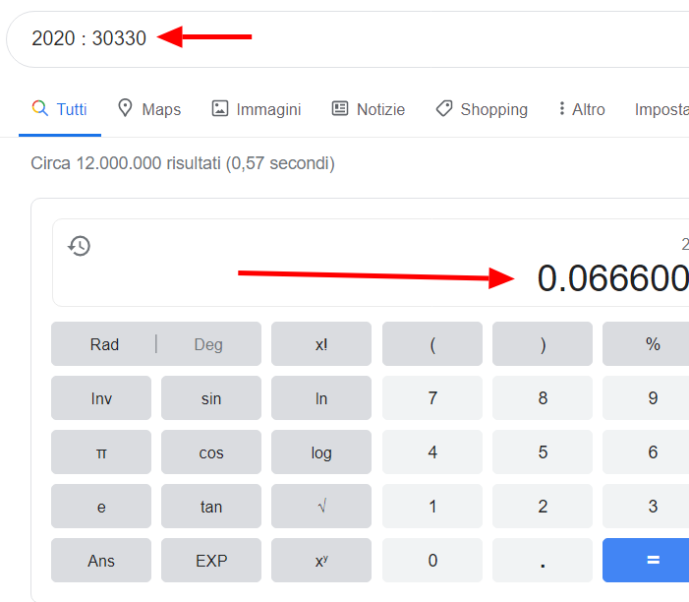This screenshot has height=602, width=689.
Task: Open calculator history clock icon
Action: pyautogui.click(x=79, y=246)
